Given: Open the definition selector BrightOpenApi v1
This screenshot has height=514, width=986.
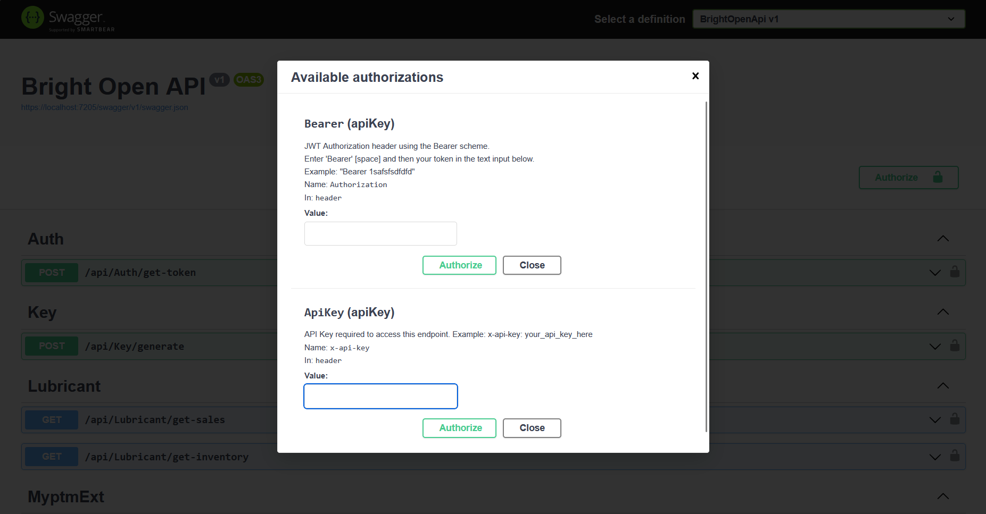Looking at the screenshot, I should pos(828,19).
